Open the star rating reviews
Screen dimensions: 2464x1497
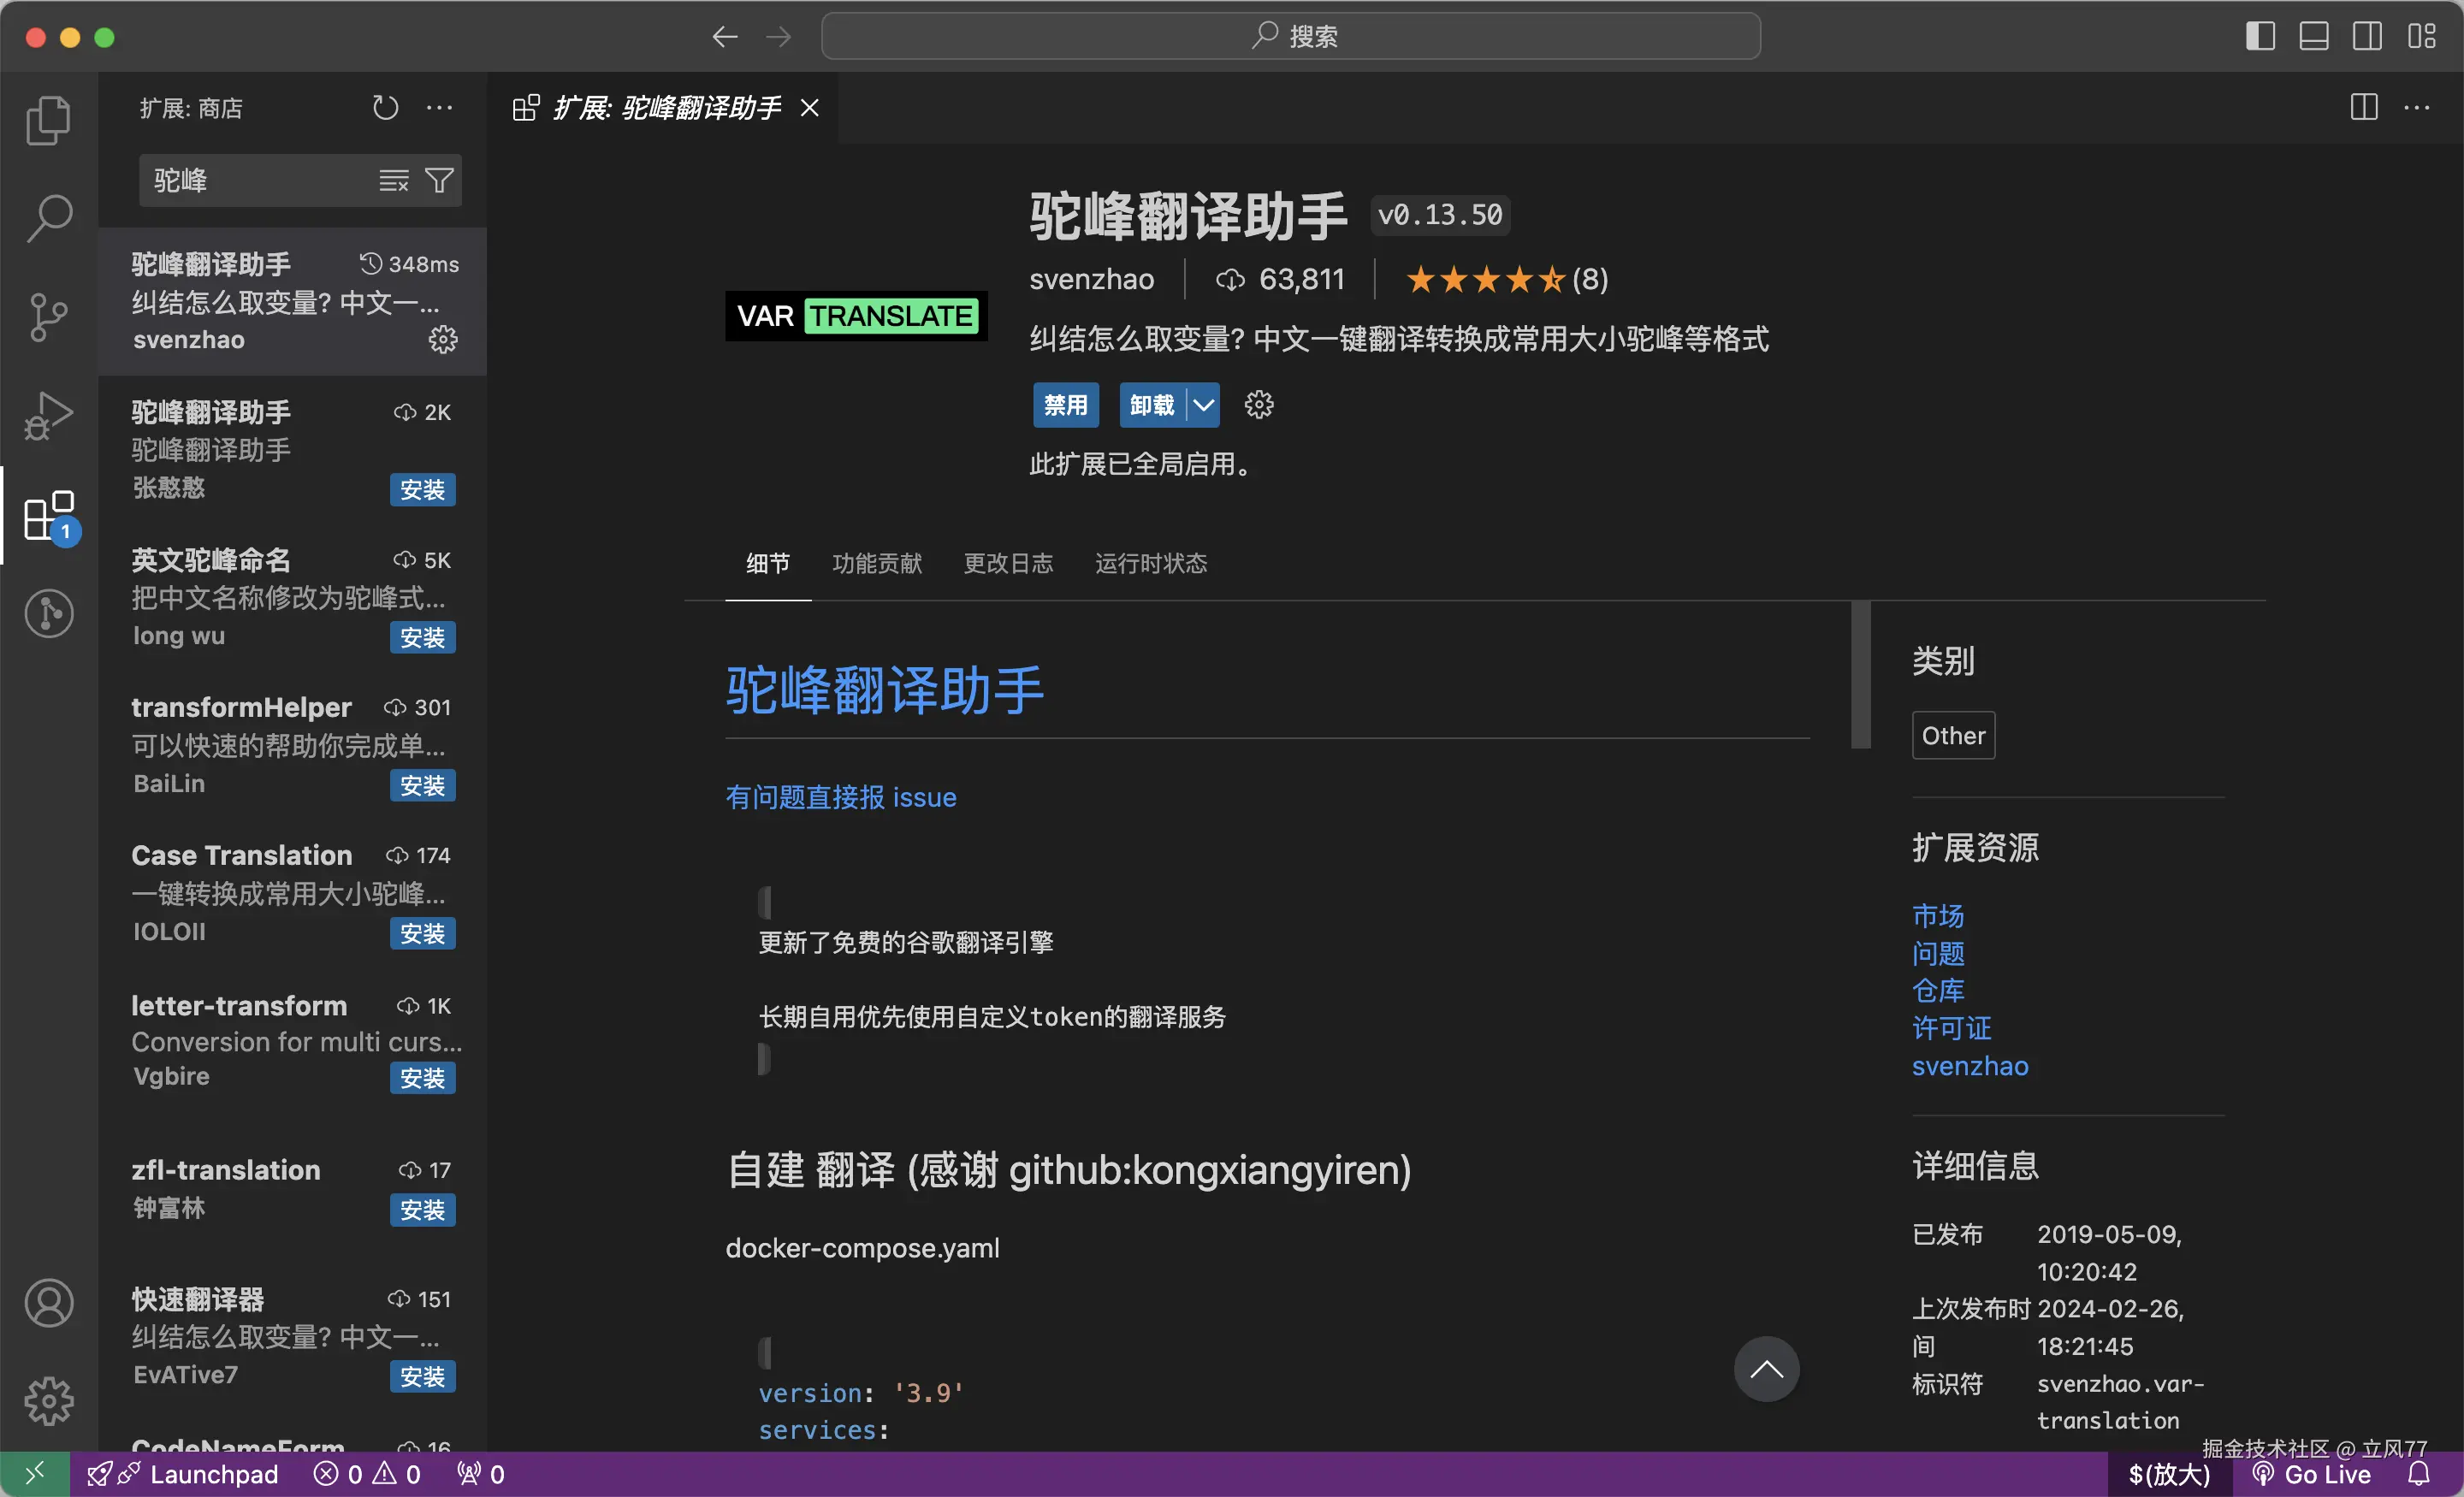coord(1507,279)
